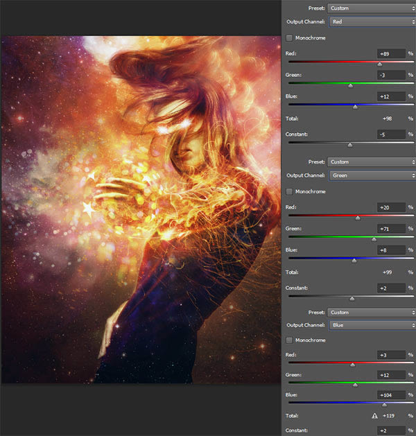Click the Green value field showing +71
Image resolution: width=416 pixels, height=436 pixels.
tap(391, 229)
